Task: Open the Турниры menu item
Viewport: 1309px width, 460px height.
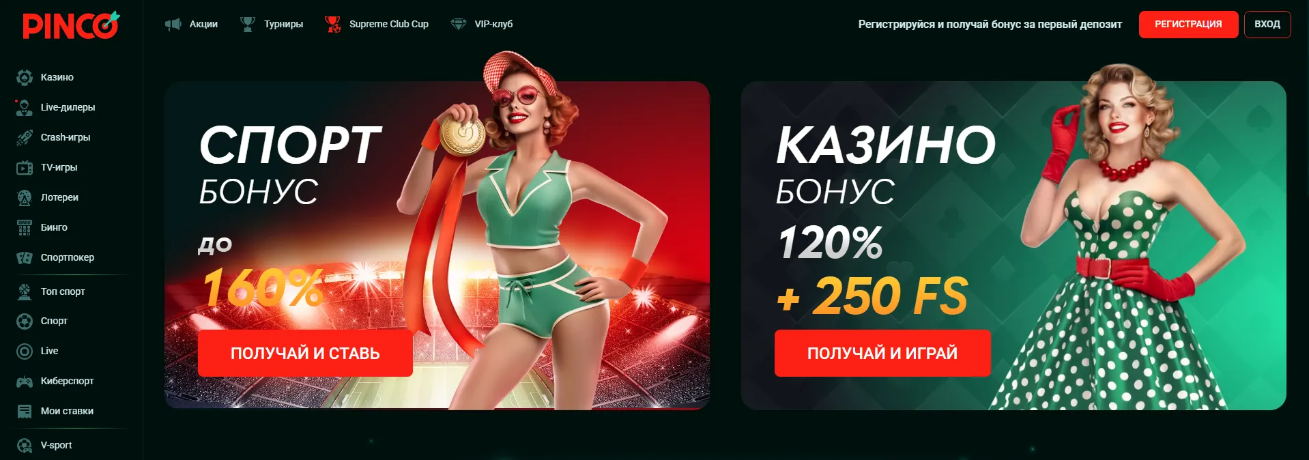Action: point(272,24)
